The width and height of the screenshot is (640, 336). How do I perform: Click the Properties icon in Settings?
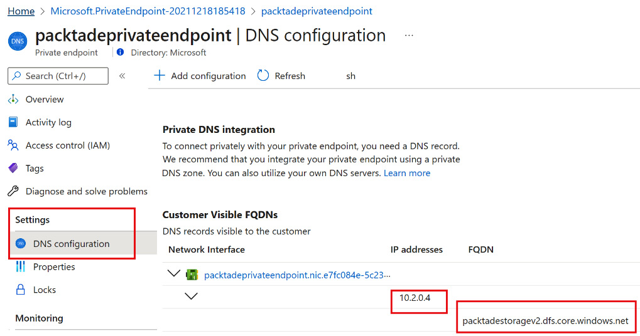20,267
